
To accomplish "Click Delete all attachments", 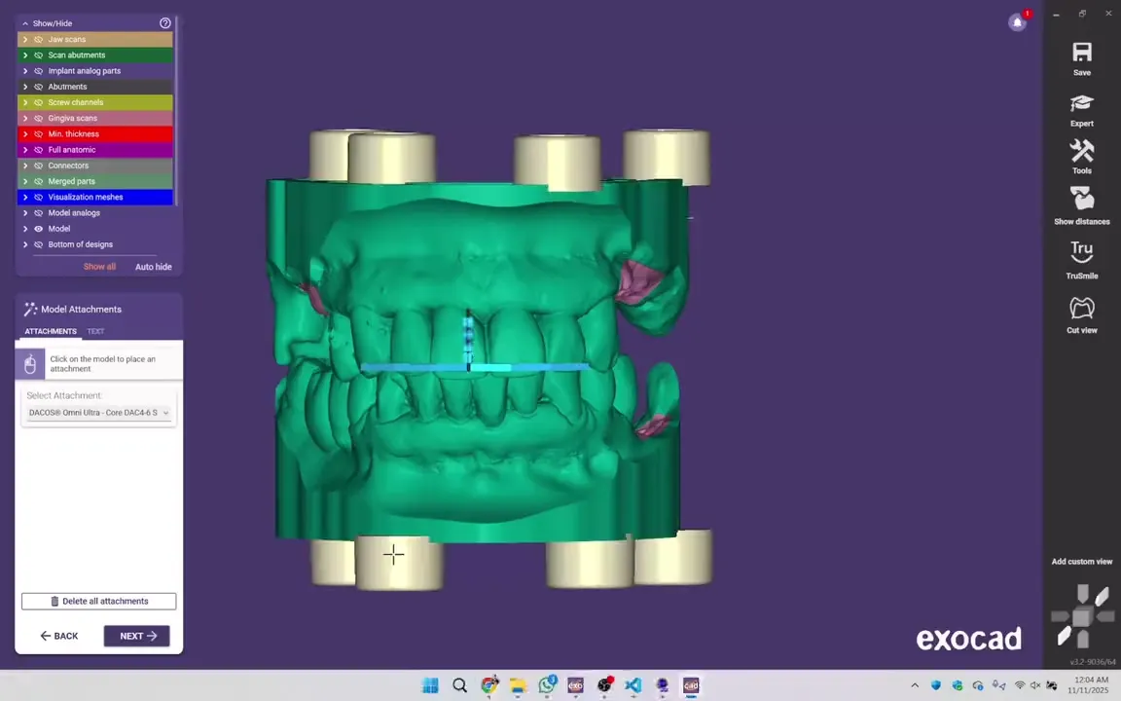I will pyautogui.click(x=98, y=601).
